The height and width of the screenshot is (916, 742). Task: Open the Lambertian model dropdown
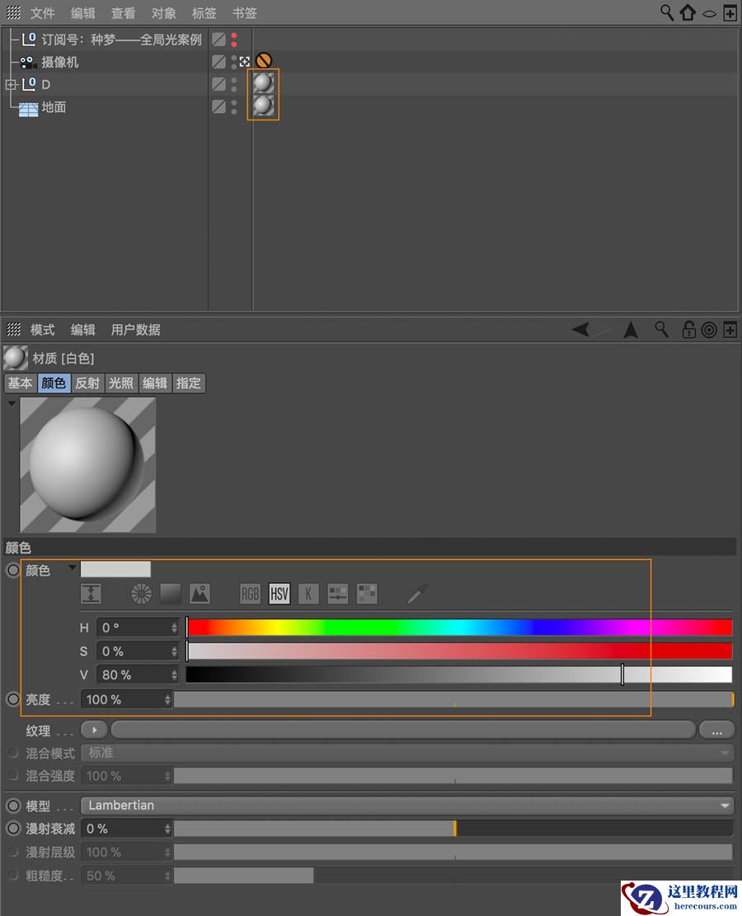pos(412,806)
